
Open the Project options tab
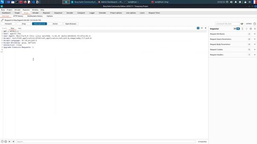116,13
